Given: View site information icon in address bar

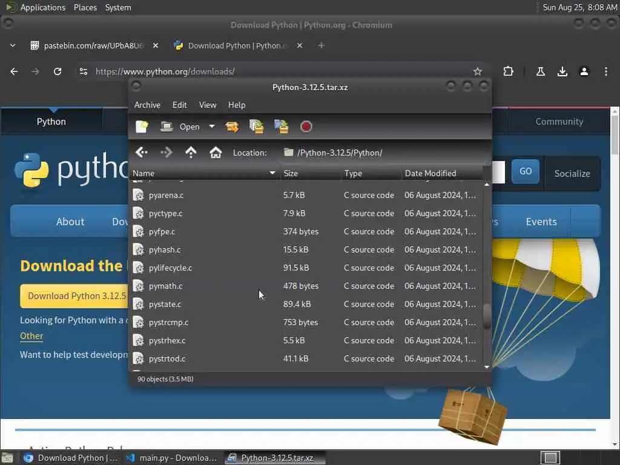Looking at the screenshot, I should pos(84,71).
